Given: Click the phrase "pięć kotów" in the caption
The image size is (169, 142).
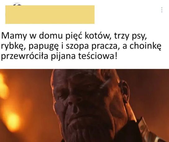Looking at the screenshot, I should (x=87, y=36).
